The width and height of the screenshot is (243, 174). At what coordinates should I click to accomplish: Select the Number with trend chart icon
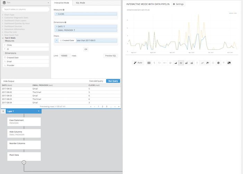159,63
